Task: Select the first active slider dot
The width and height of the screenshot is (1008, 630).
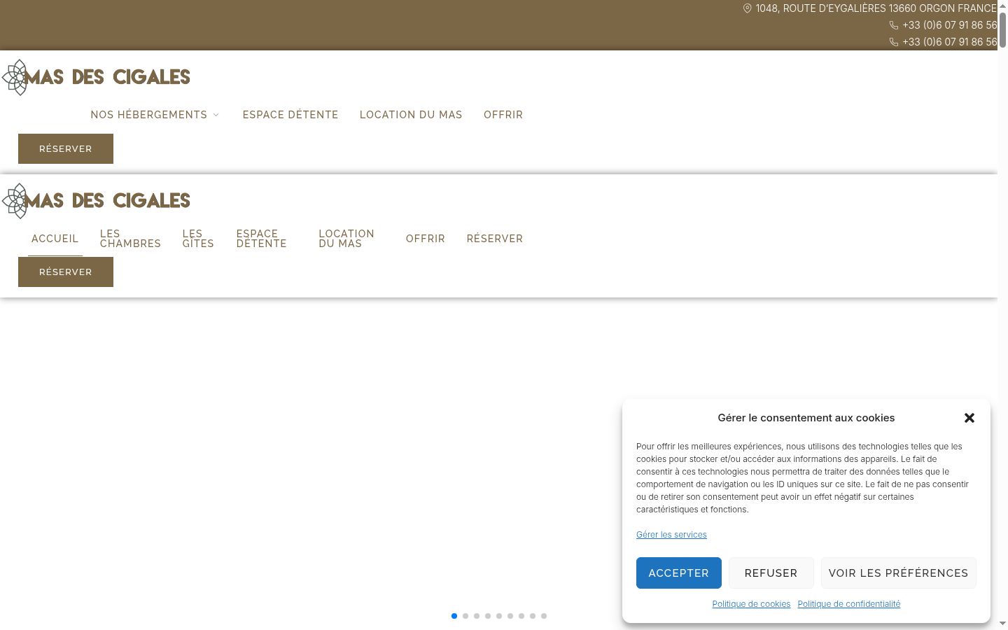Action: [x=454, y=616]
